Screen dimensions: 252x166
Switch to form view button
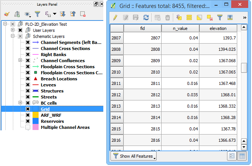pyautogui.click(x=232, y=156)
